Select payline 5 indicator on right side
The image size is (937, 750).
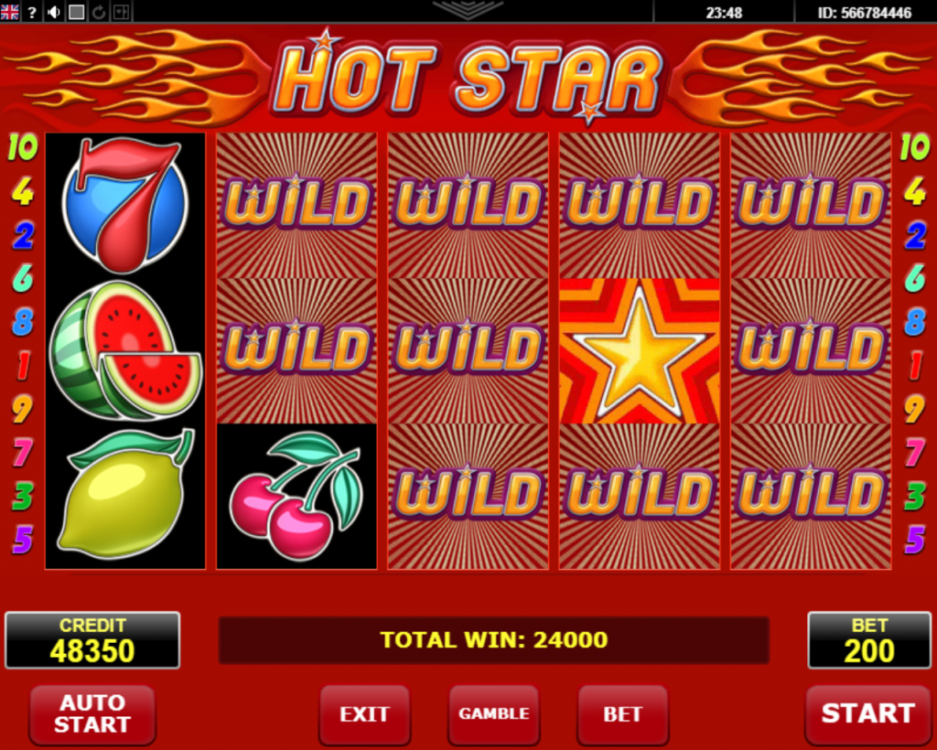click(x=914, y=540)
